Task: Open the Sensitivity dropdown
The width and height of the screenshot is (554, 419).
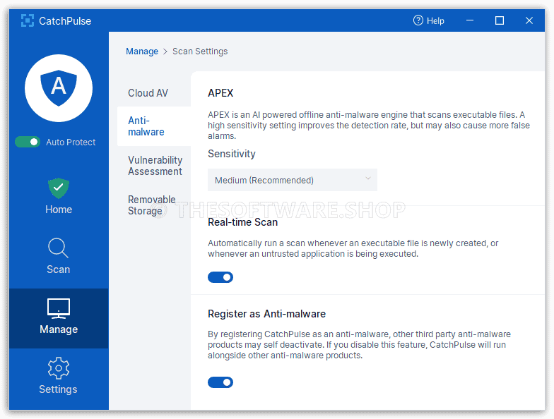Action: pos(293,180)
